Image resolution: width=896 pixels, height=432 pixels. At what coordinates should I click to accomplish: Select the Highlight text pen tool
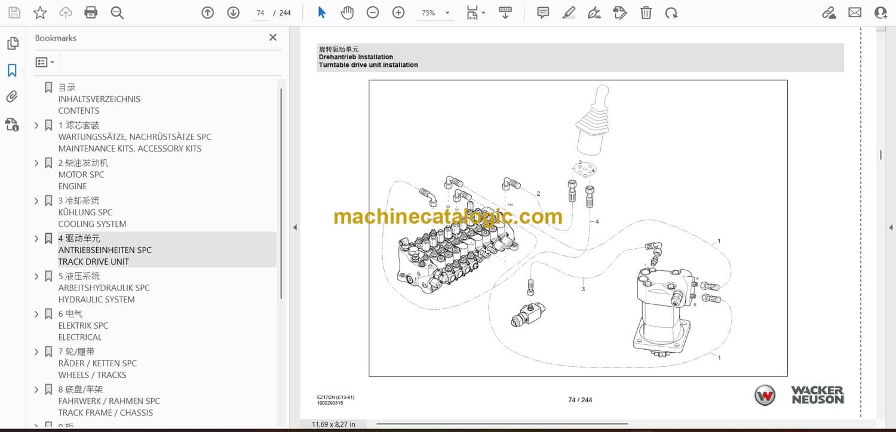coord(569,13)
